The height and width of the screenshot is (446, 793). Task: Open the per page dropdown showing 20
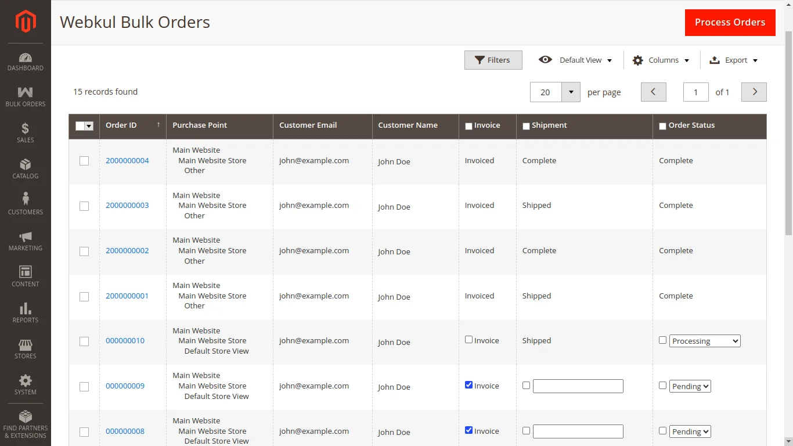(554, 92)
